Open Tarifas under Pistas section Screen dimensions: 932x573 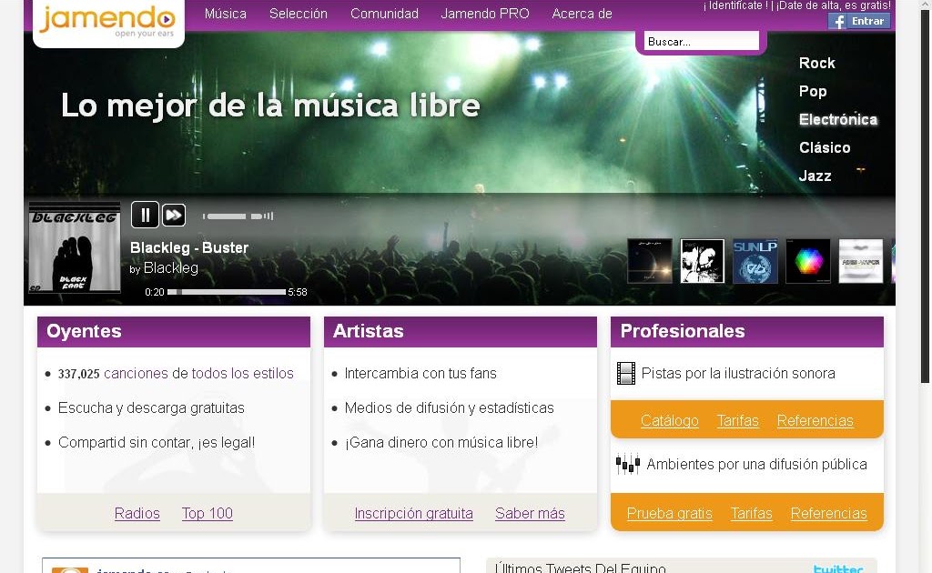(x=737, y=420)
